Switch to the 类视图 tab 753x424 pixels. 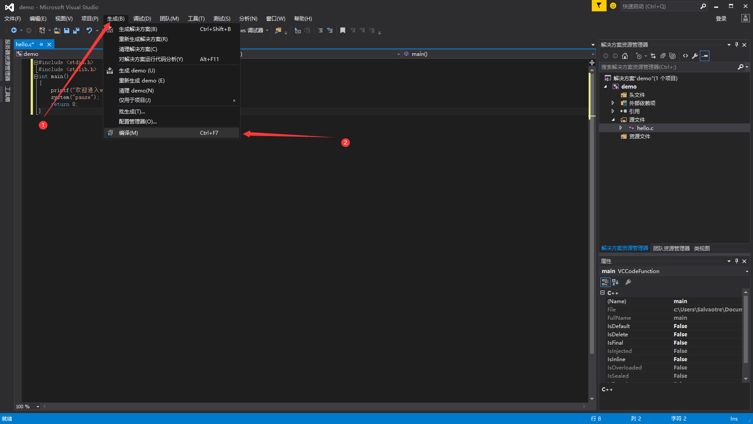[702, 249]
